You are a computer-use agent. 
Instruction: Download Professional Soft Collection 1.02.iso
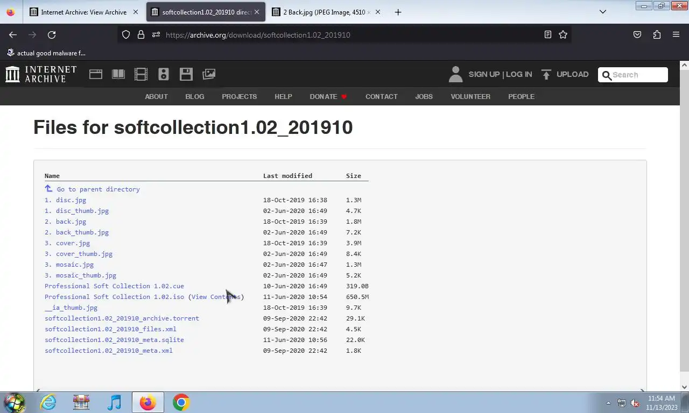(x=114, y=297)
